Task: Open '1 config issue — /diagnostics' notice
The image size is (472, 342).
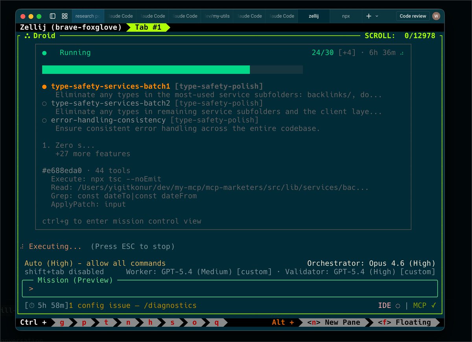Action: [133, 305]
